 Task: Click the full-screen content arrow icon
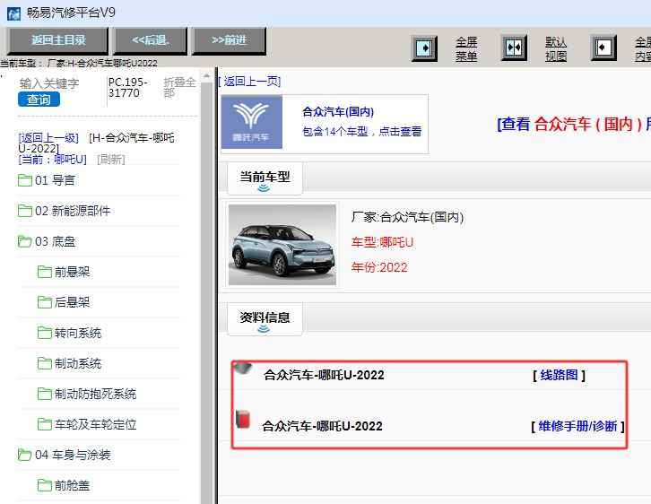[603, 48]
